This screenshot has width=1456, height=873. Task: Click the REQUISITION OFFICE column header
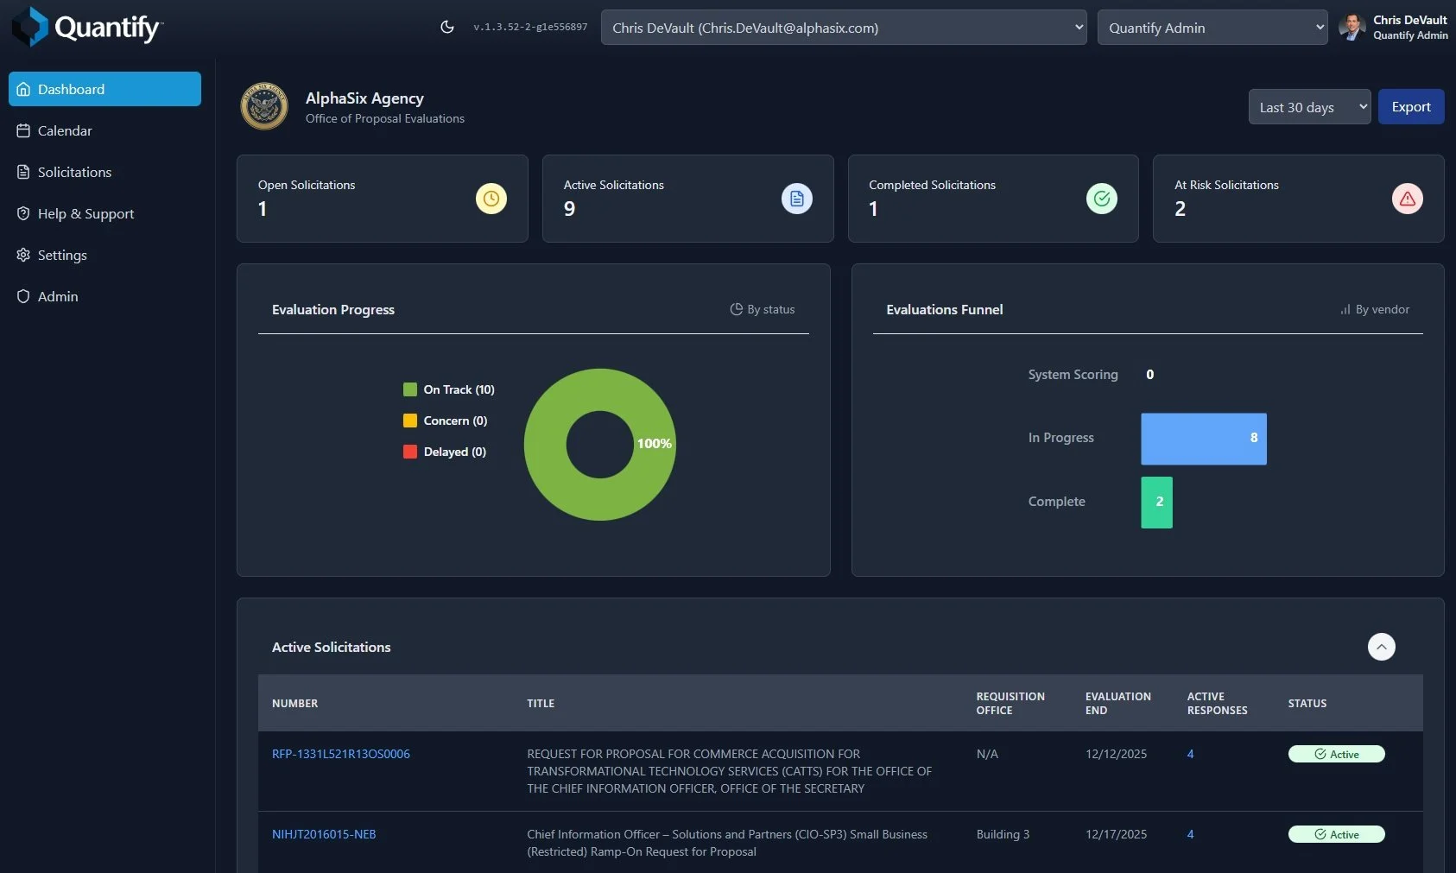click(x=1010, y=703)
